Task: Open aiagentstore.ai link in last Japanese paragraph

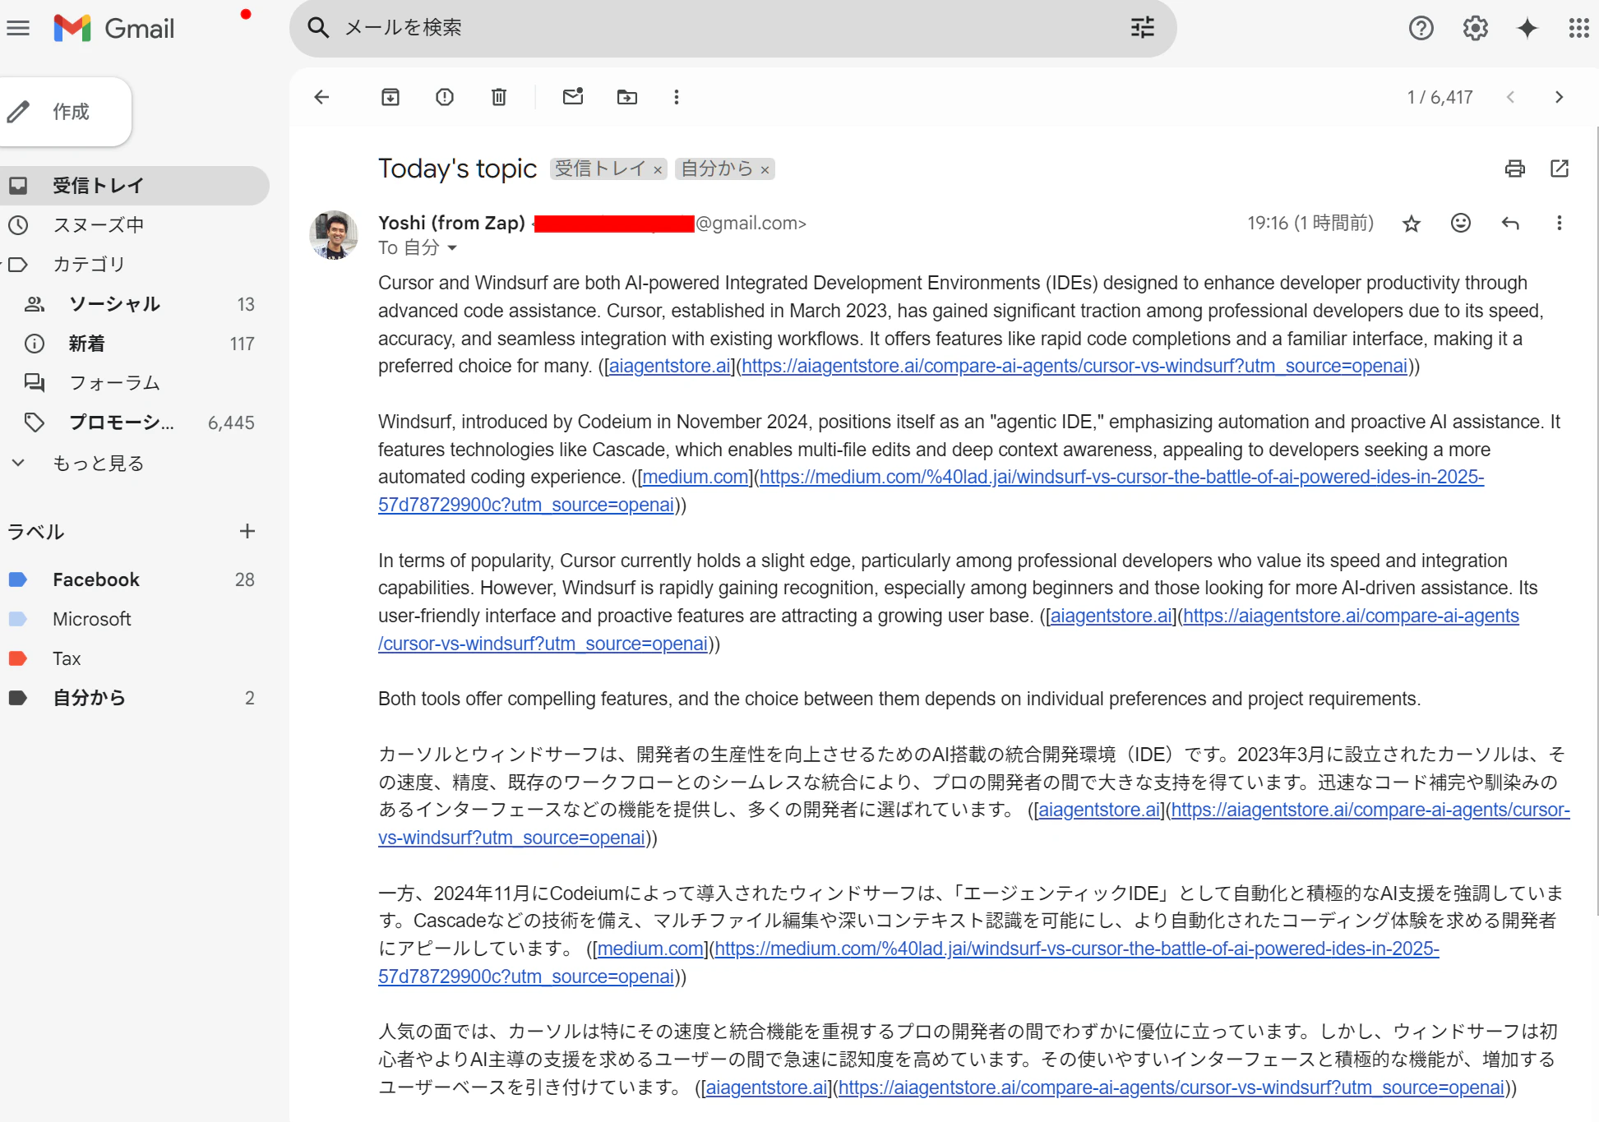Action: (x=767, y=1087)
